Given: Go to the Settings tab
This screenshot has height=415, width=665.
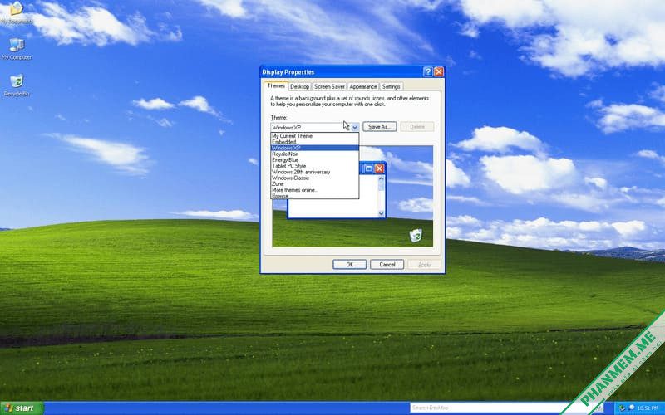Looking at the screenshot, I should pyautogui.click(x=391, y=86).
